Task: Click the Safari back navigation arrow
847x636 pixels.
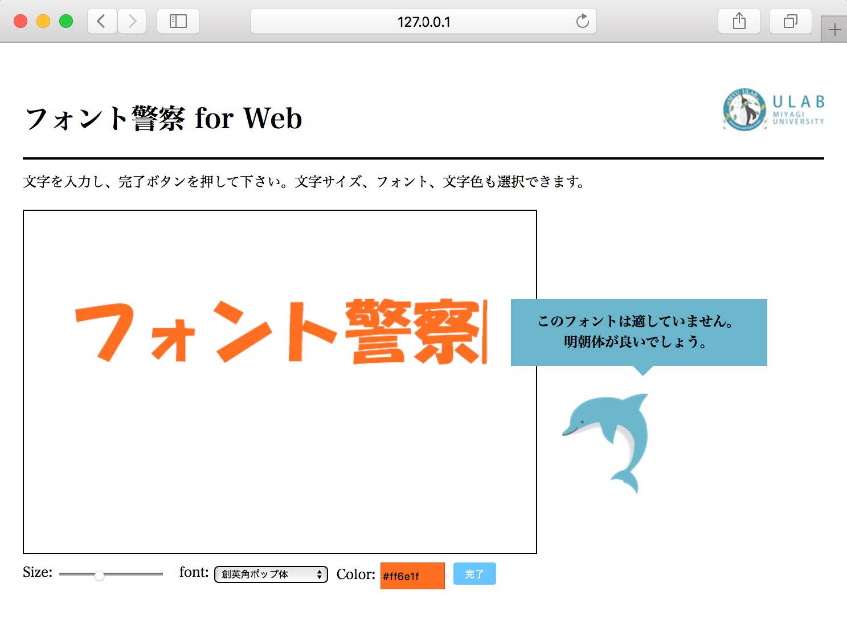Action: [102, 22]
